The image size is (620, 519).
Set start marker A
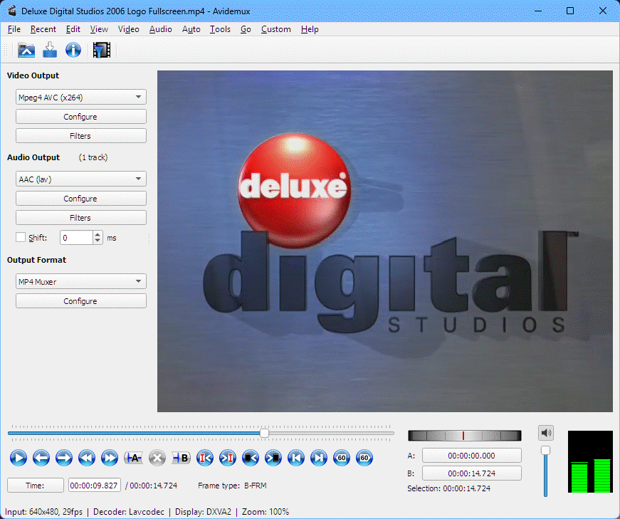coord(133,458)
